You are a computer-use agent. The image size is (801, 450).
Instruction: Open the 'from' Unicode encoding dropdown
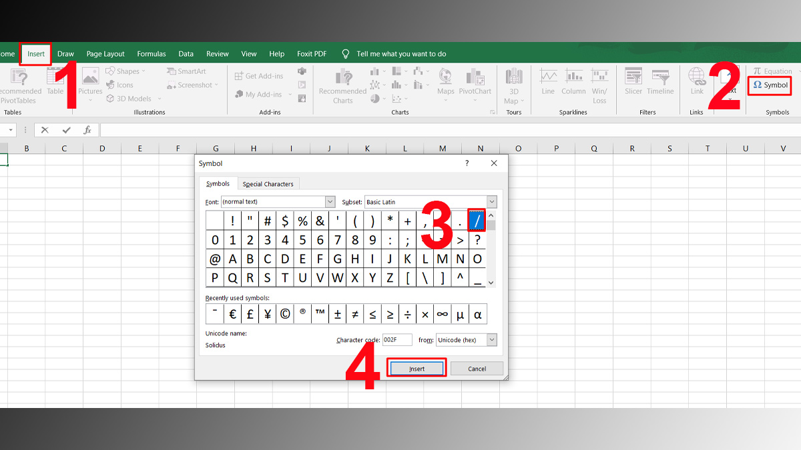pyautogui.click(x=492, y=340)
